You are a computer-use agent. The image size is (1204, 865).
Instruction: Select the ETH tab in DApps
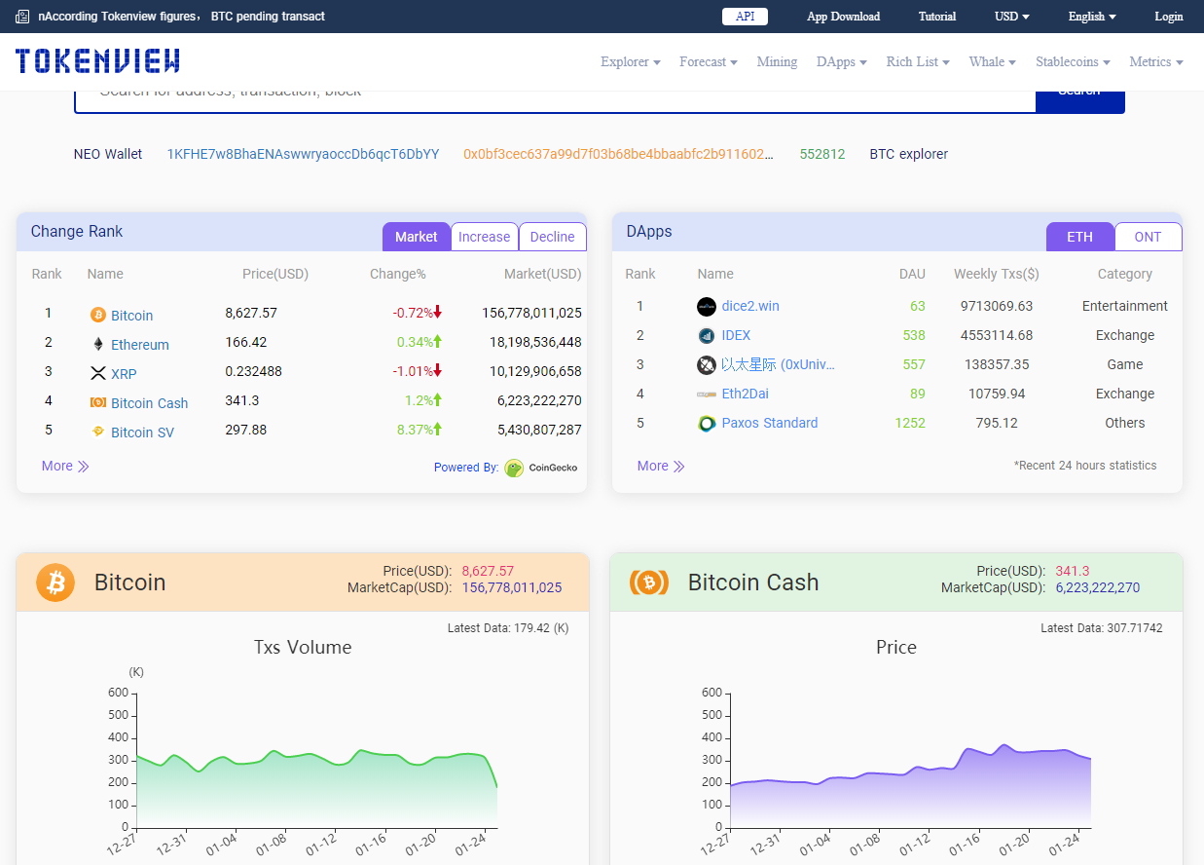click(x=1080, y=237)
